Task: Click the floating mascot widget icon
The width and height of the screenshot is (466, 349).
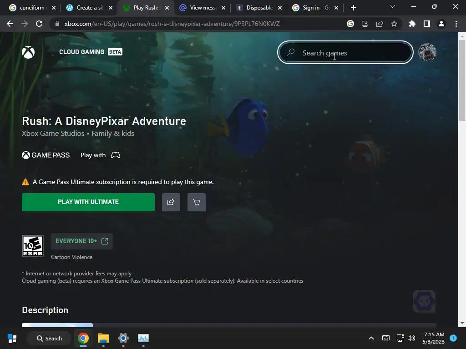Action: pos(424,302)
